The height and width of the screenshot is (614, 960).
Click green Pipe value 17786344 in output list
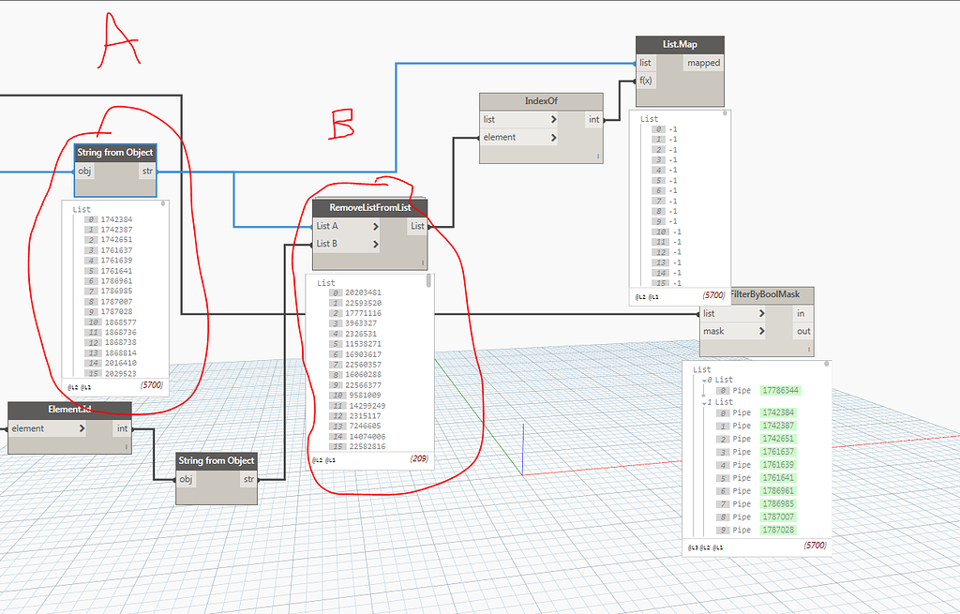click(x=780, y=391)
